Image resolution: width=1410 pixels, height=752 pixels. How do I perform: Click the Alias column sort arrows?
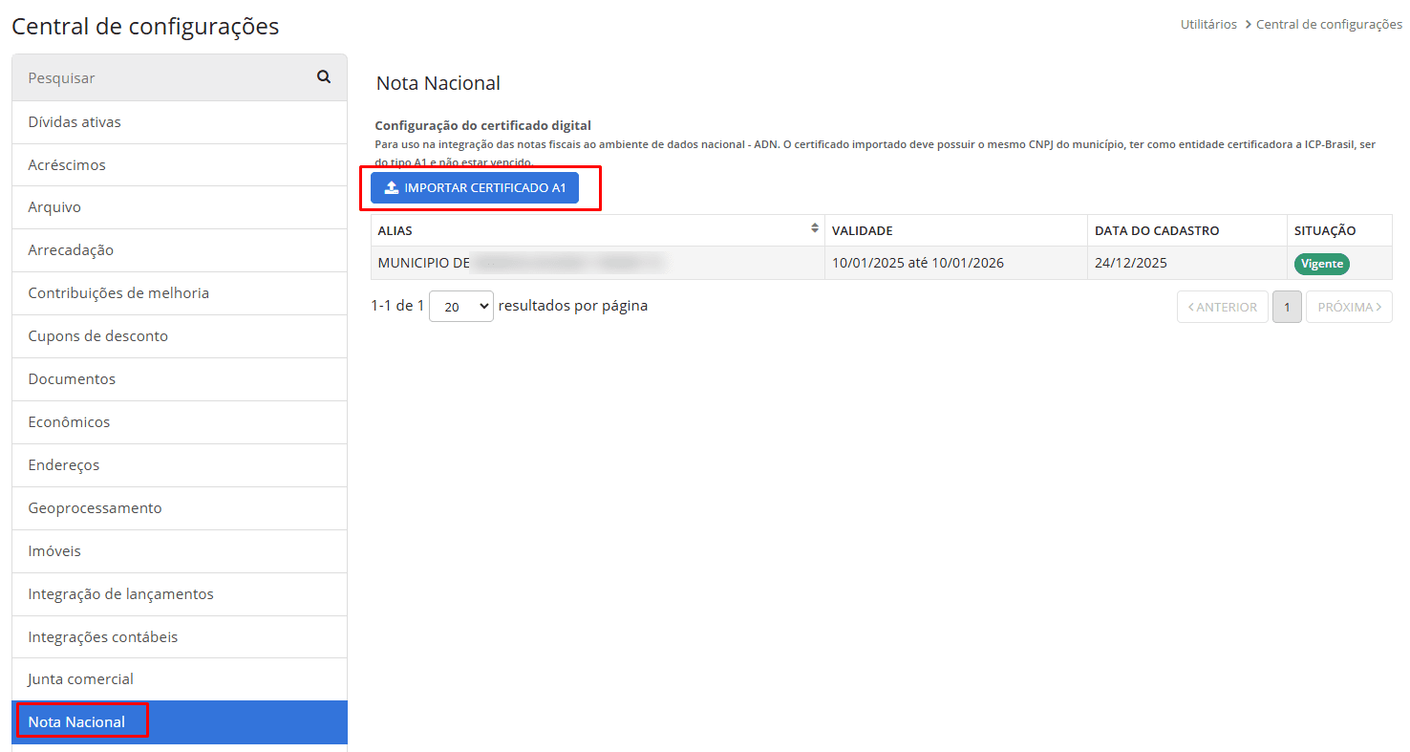(814, 228)
